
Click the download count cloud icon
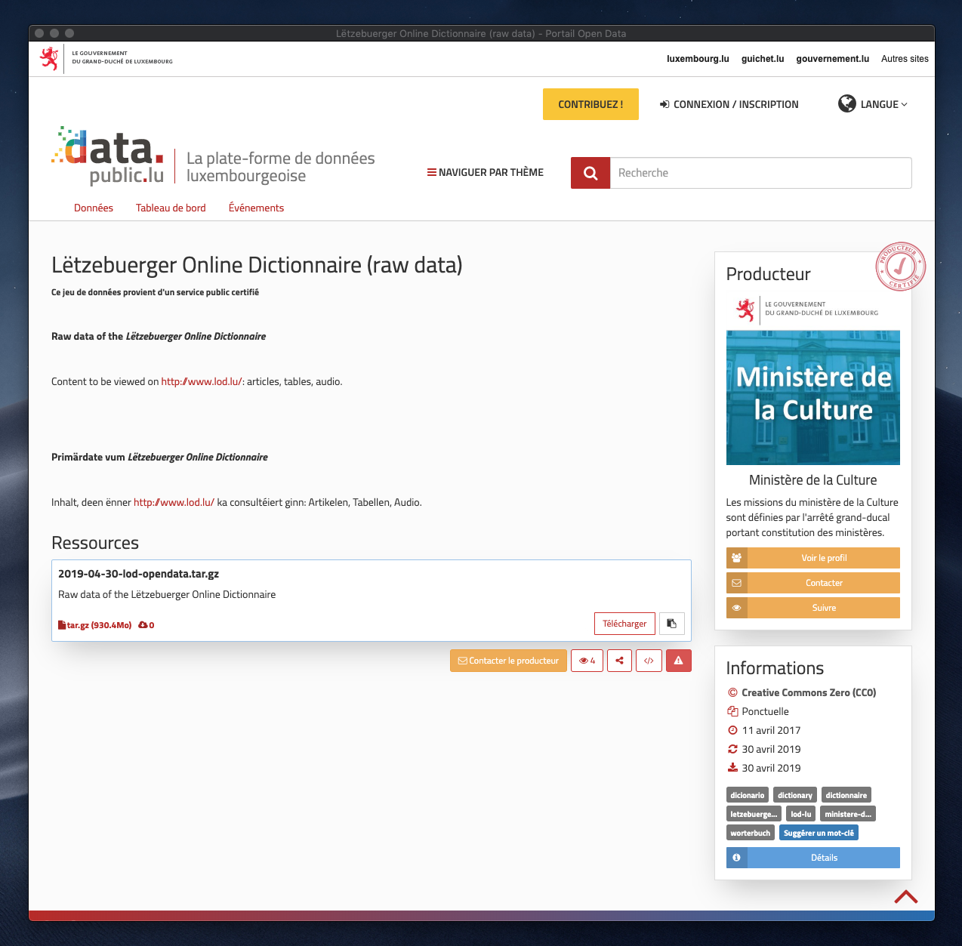click(x=143, y=625)
